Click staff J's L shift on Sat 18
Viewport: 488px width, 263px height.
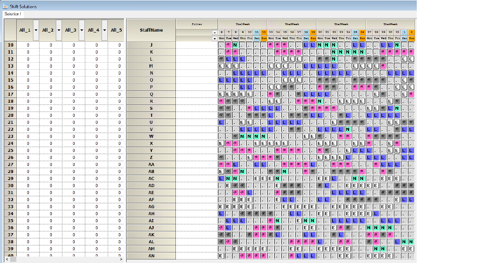pyautogui.click(x=306, y=45)
